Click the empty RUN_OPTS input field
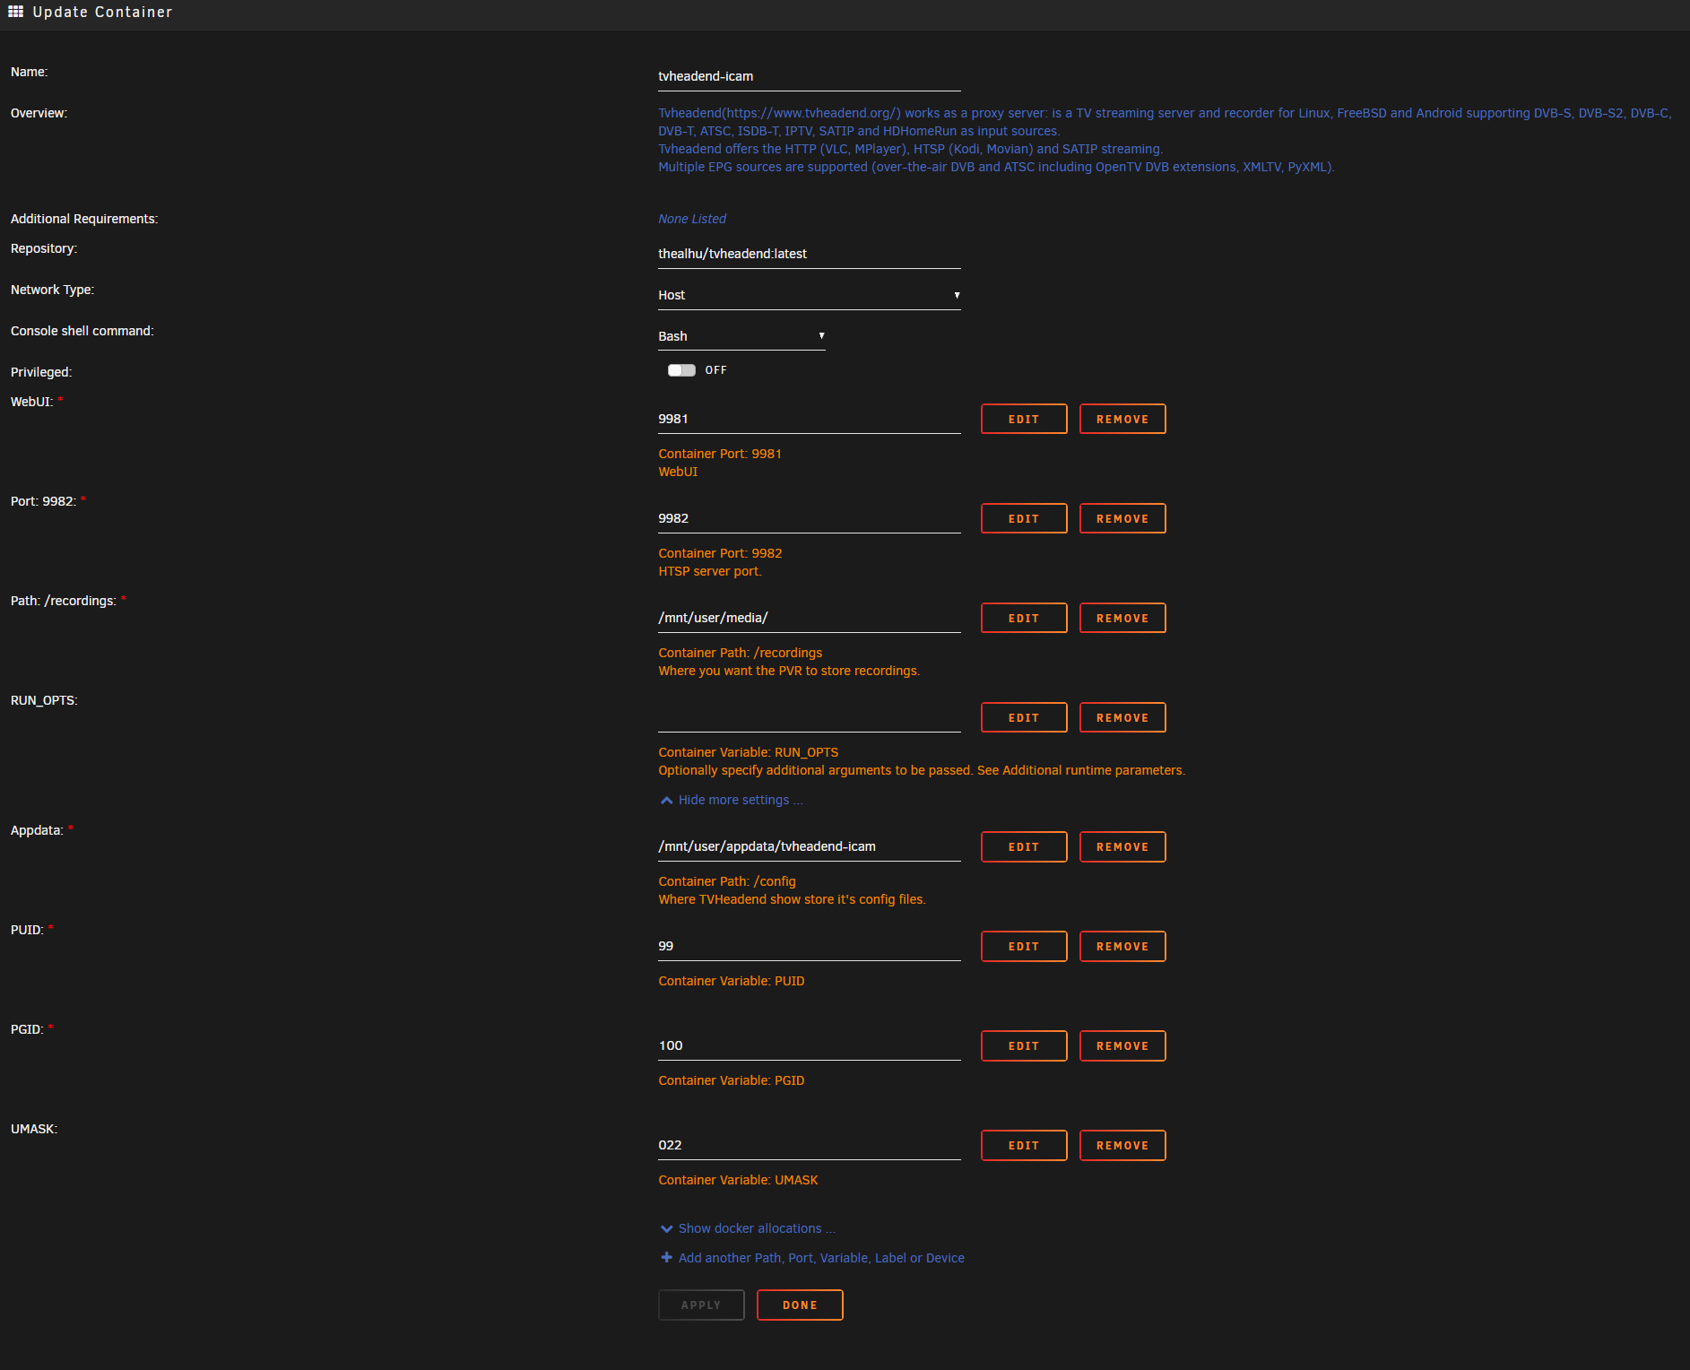The height and width of the screenshot is (1370, 1690). point(809,717)
